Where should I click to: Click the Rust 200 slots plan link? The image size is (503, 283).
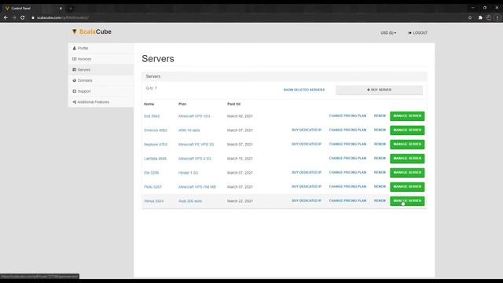coord(190,201)
